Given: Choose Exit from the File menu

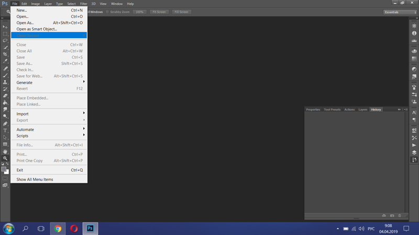Looking at the screenshot, I should (49, 170).
